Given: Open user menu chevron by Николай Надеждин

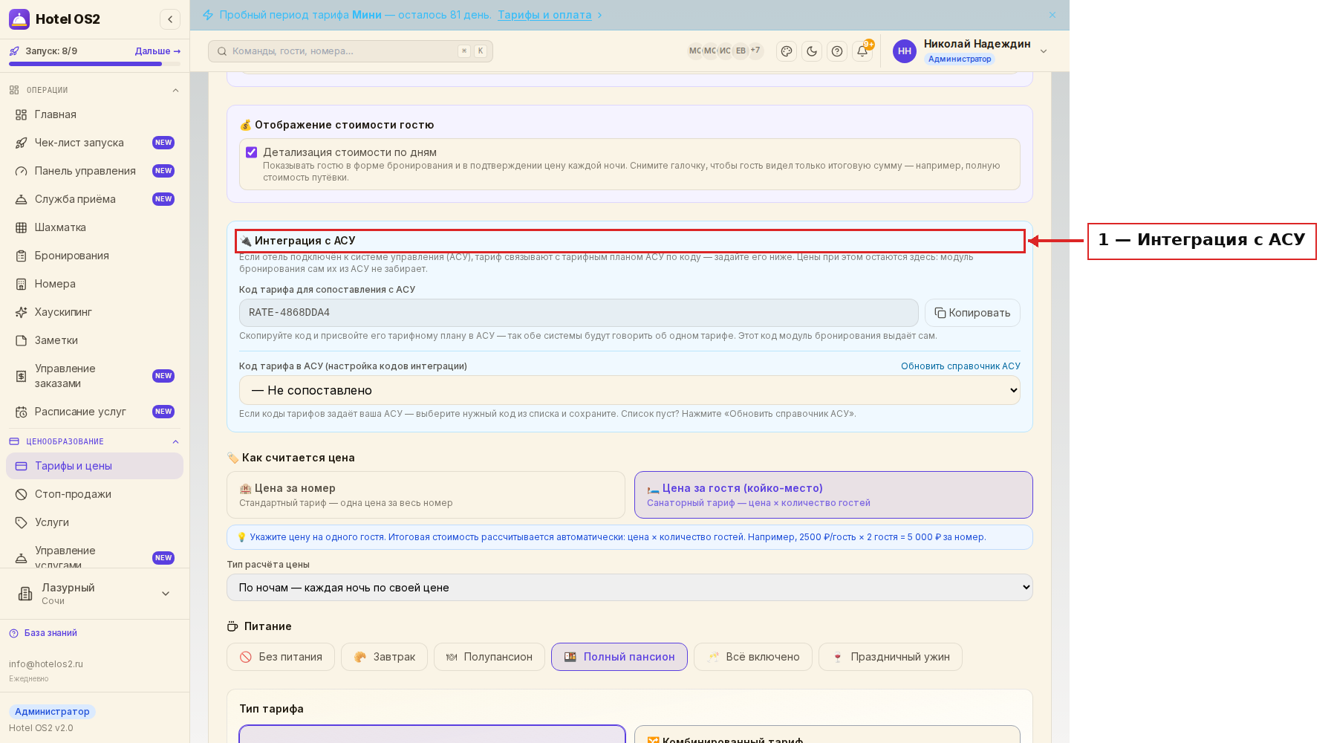Looking at the screenshot, I should click(x=1044, y=51).
